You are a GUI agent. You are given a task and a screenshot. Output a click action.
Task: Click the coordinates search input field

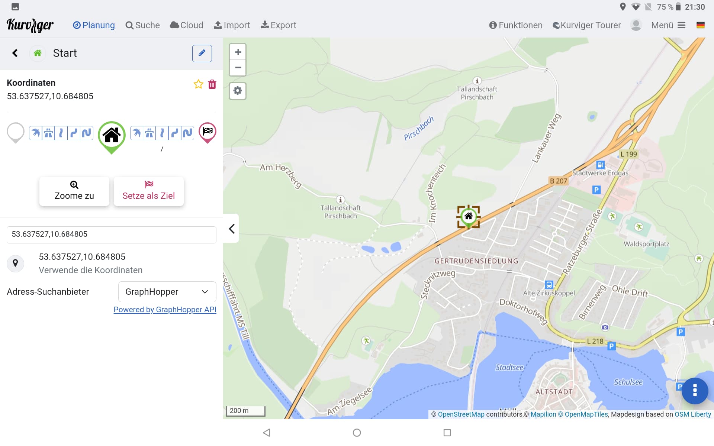(x=112, y=235)
